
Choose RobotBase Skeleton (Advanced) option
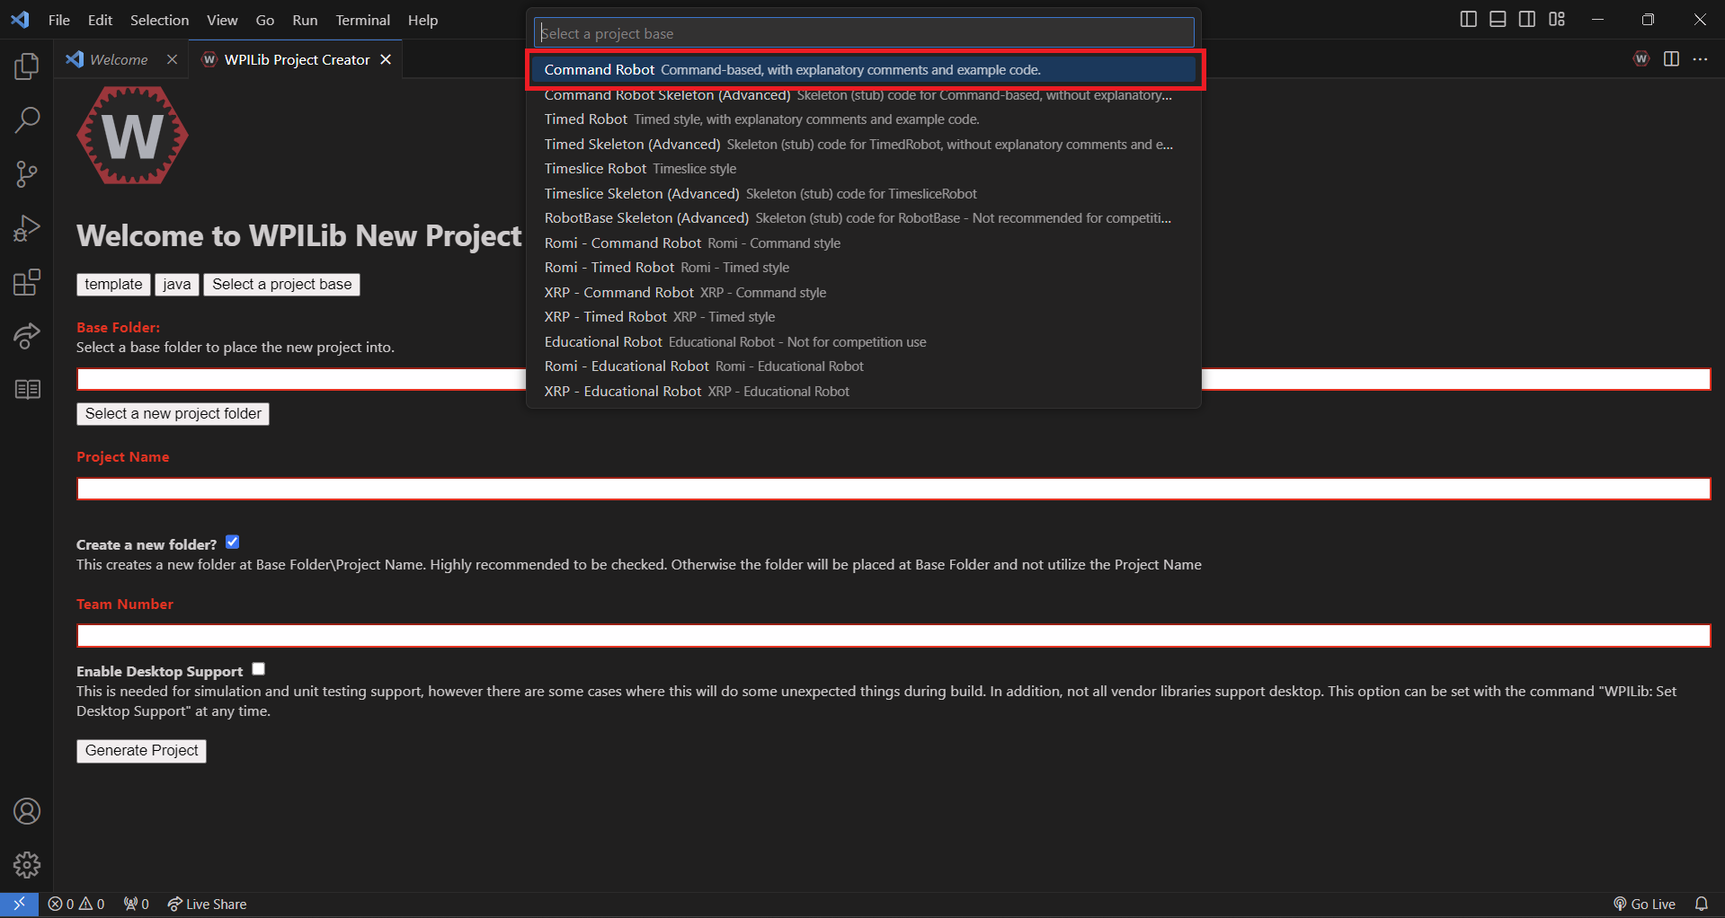click(x=864, y=218)
